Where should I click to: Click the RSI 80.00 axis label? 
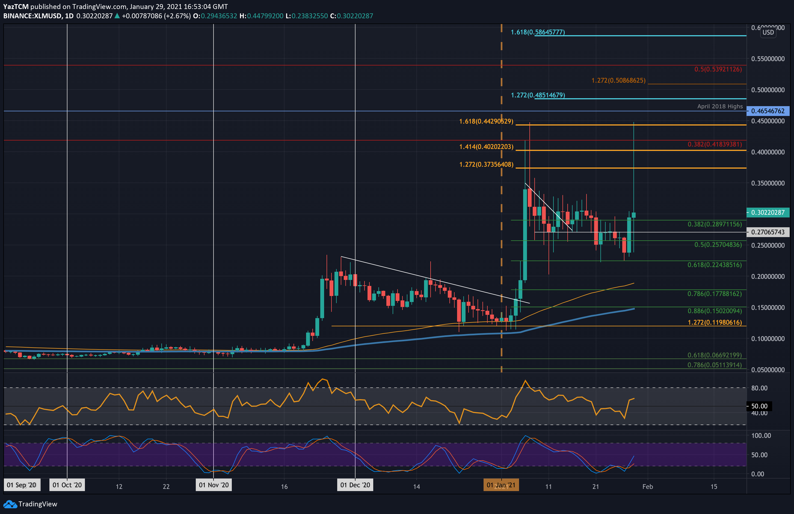[x=759, y=388]
